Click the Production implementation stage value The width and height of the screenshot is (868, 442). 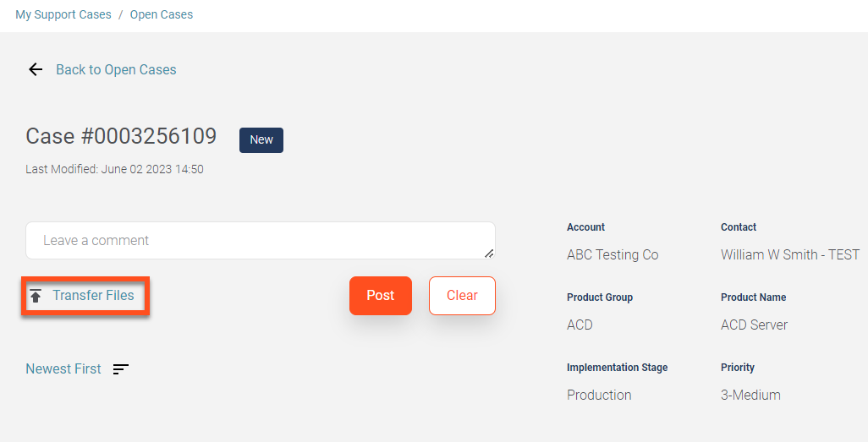pos(599,396)
